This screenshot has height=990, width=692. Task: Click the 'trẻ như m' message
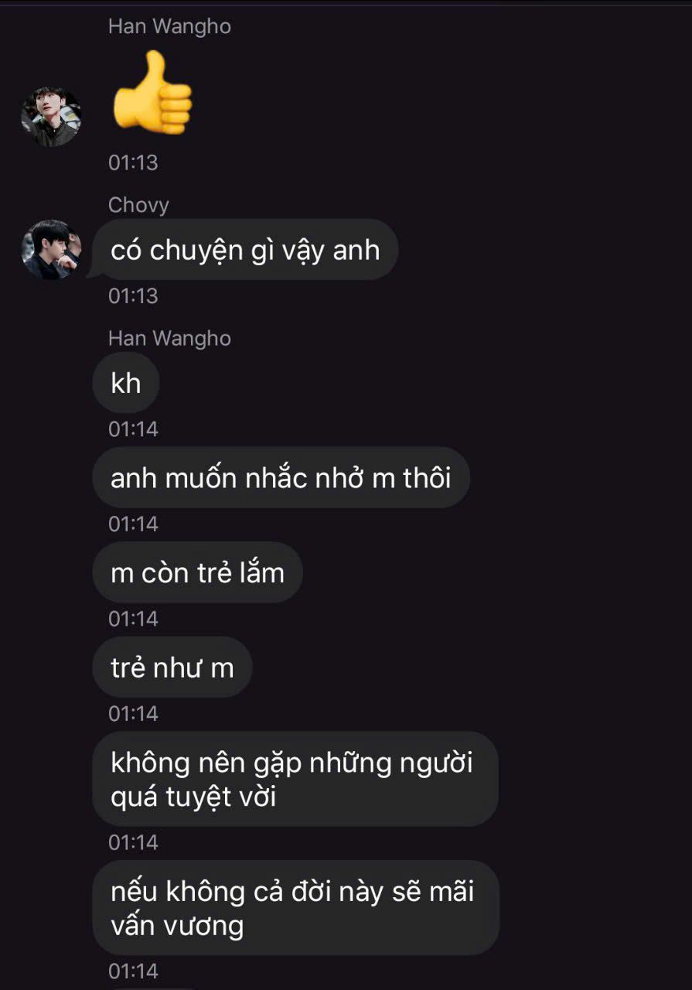click(x=172, y=667)
